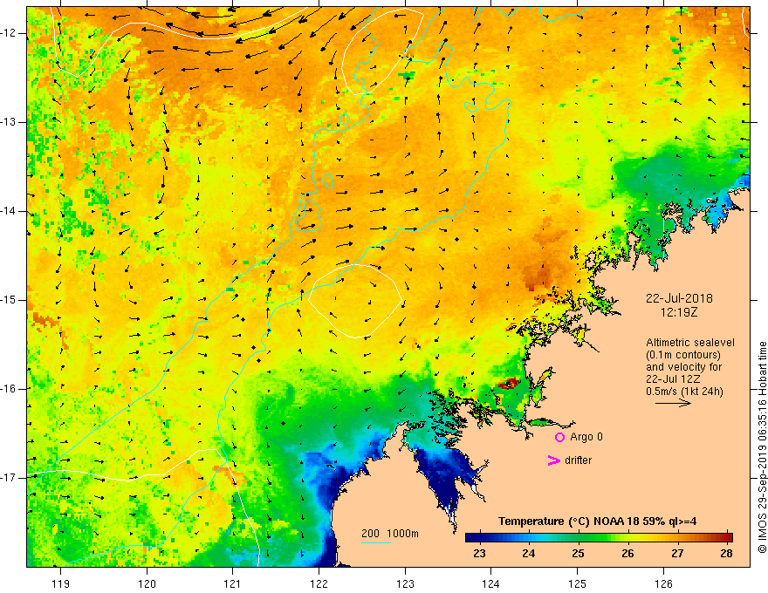
Task: Click the magenta drifter arrowhead symbol
Action: pos(553,460)
